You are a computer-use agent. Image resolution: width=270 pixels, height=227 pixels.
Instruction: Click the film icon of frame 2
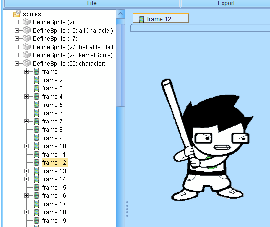(36, 80)
